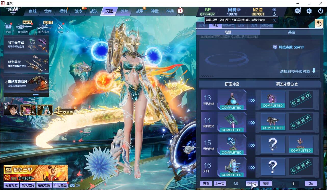Click the orange return arrow button

point(319,24)
